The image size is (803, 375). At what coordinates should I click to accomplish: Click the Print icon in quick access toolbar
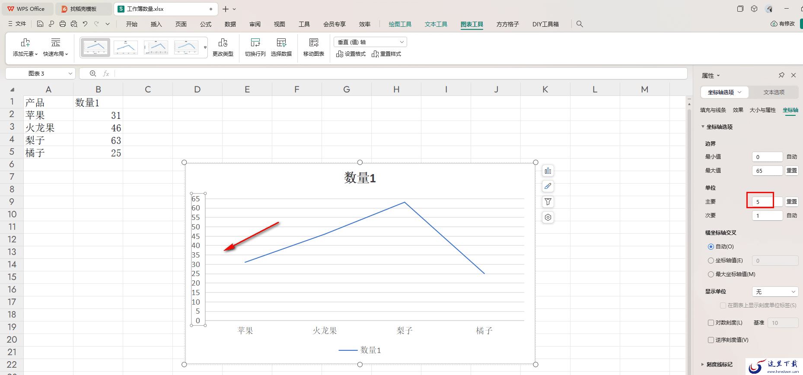(63, 24)
